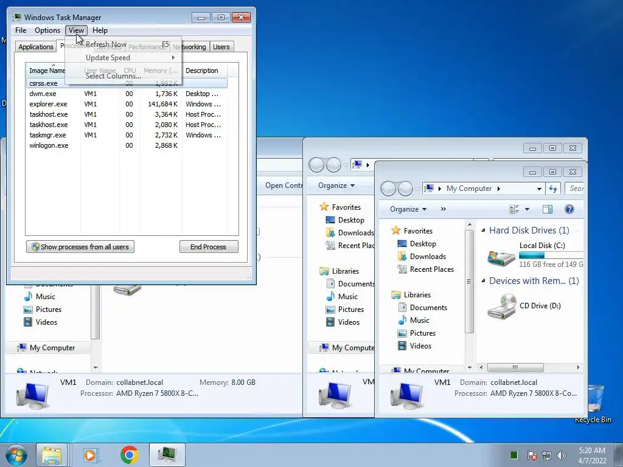The width and height of the screenshot is (623, 467).
Task: Click the Local Disk (C:) usage bar
Action: tap(551, 255)
